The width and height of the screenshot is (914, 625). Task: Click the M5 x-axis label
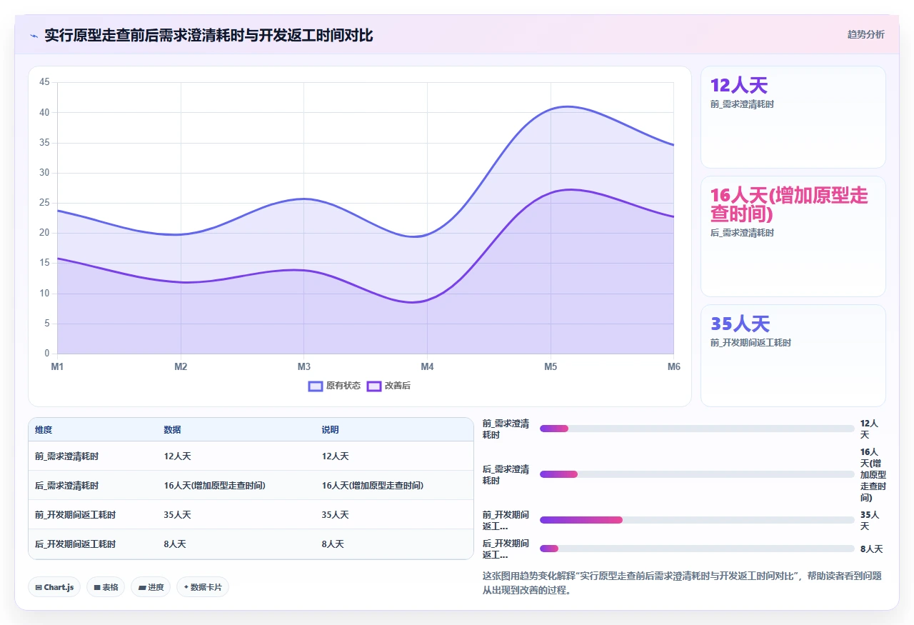tap(551, 367)
